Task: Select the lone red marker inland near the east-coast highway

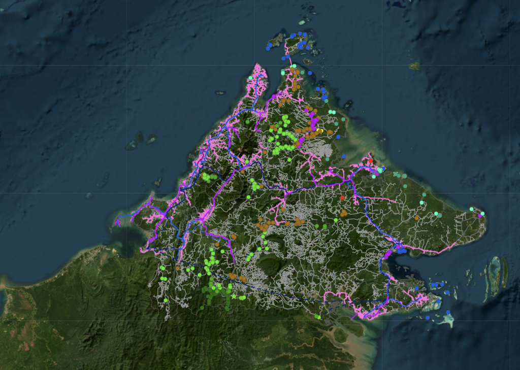Action: click(x=342, y=197)
